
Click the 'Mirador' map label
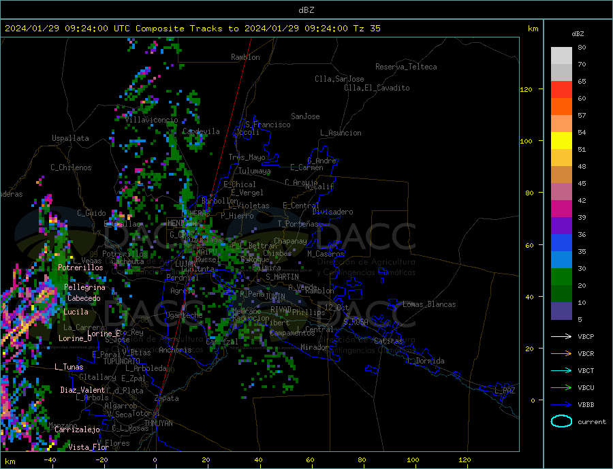point(315,347)
